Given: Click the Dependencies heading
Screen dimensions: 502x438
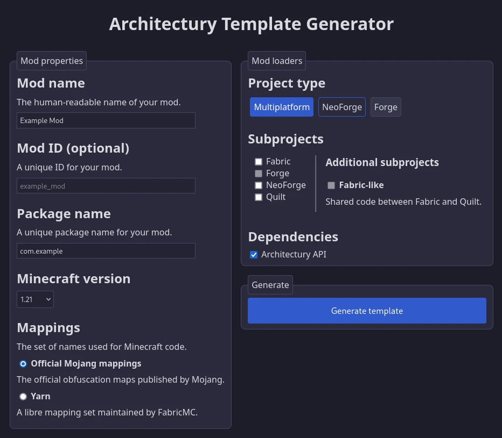Looking at the screenshot, I should 293,236.
